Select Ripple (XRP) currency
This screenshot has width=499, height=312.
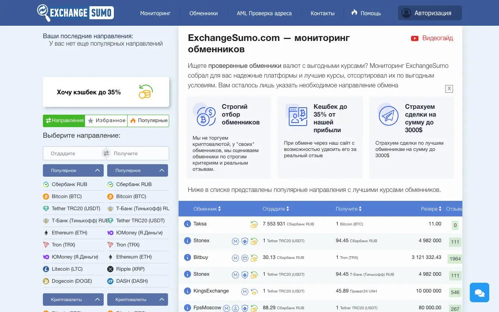(138, 269)
